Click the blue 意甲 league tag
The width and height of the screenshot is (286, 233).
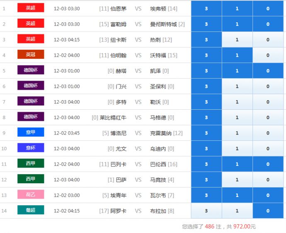(x=31, y=132)
